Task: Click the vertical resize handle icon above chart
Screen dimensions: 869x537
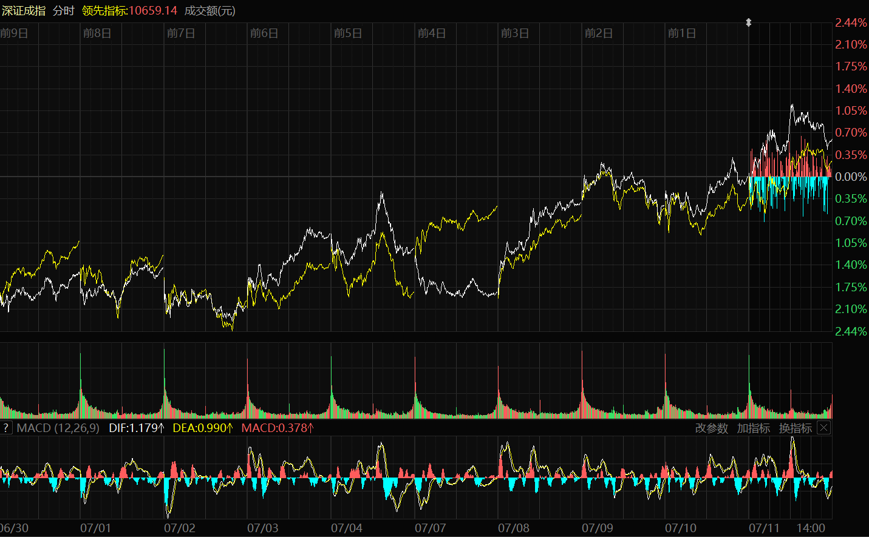Action: click(749, 22)
